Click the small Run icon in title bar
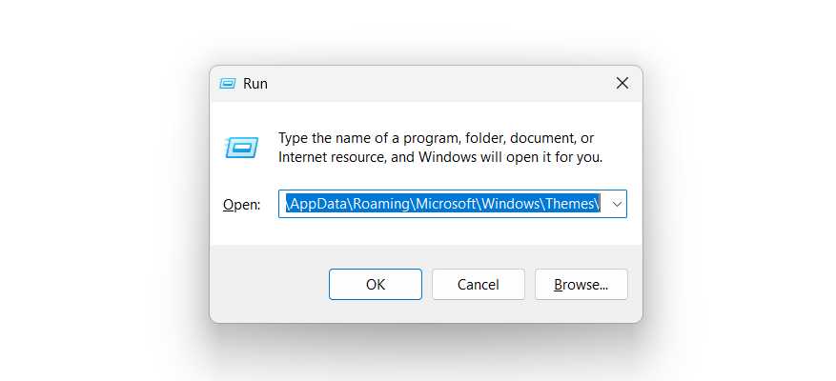Screen dimensions: 836x381 click(x=227, y=84)
